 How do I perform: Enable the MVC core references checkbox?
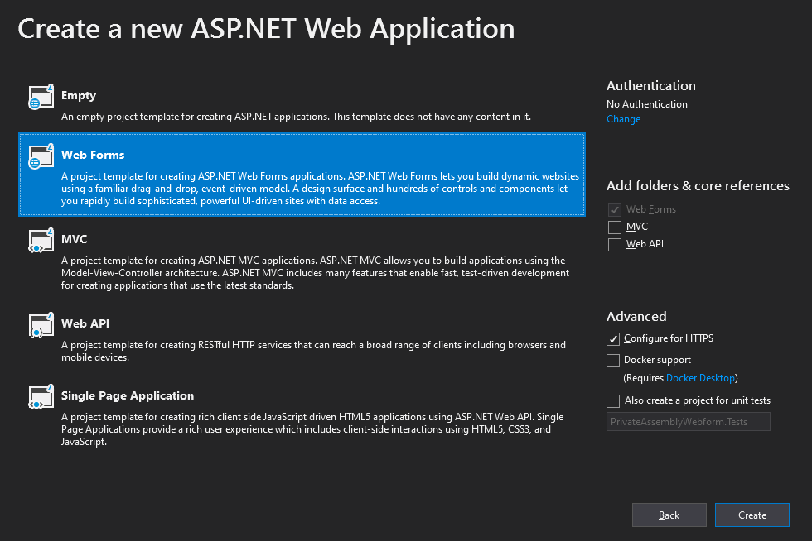click(x=614, y=227)
